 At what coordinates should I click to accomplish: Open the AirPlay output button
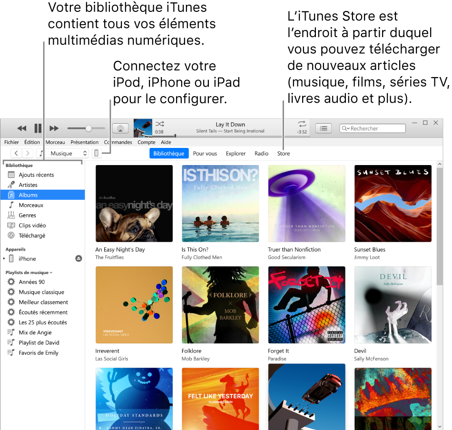point(120,128)
